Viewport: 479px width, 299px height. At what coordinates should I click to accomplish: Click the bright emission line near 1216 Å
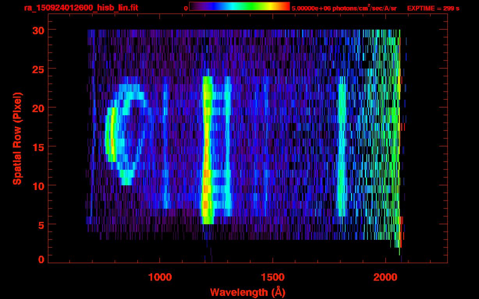(207, 150)
